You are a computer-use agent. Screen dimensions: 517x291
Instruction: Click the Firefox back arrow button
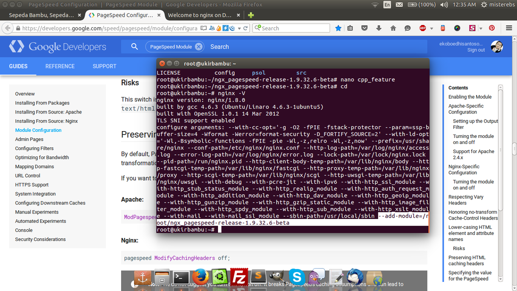pos(7,28)
